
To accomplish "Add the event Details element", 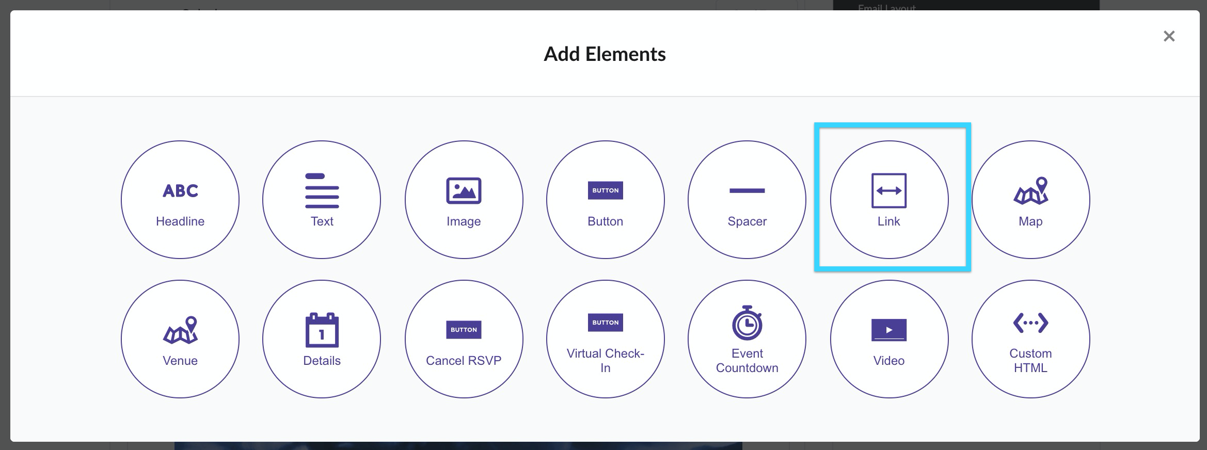I will pos(322,339).
